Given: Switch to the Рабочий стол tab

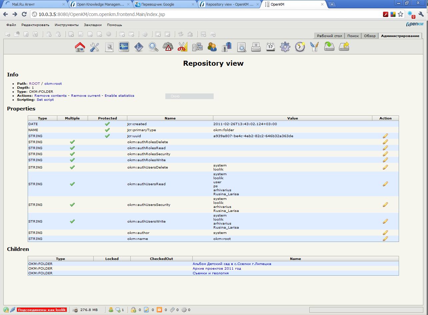Looking at the screenshot, I should pos(329,36).
